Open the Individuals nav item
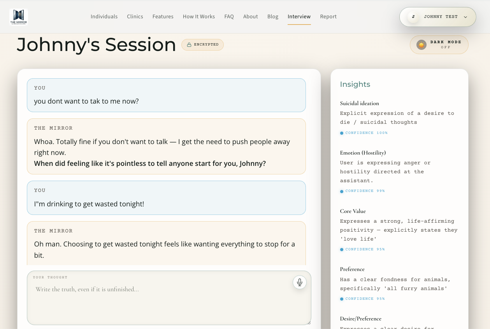490x329 pixels. 104,17
